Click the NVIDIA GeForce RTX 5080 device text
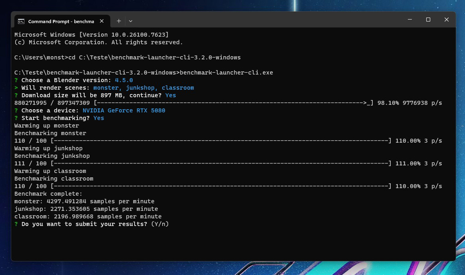 pyautogui.click(x=124, y=110)
